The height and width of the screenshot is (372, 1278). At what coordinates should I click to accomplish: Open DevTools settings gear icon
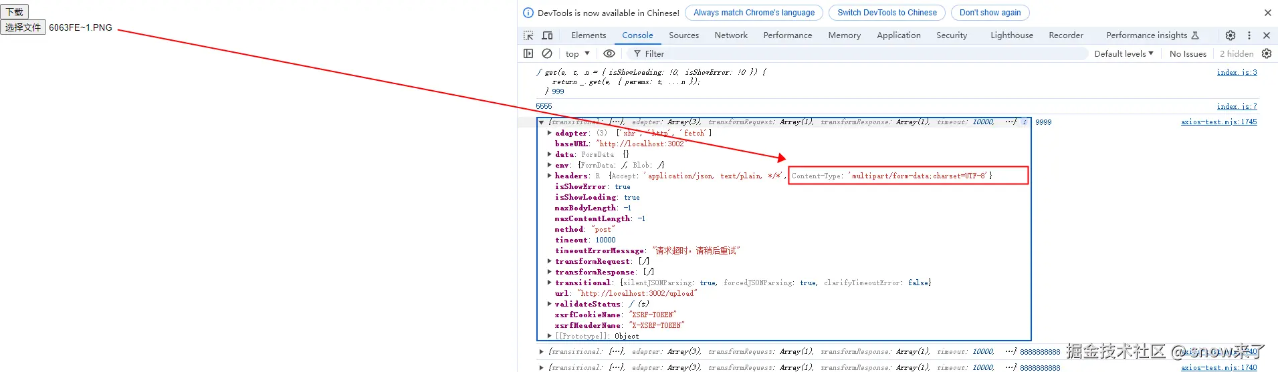(x=1231, y=35)
